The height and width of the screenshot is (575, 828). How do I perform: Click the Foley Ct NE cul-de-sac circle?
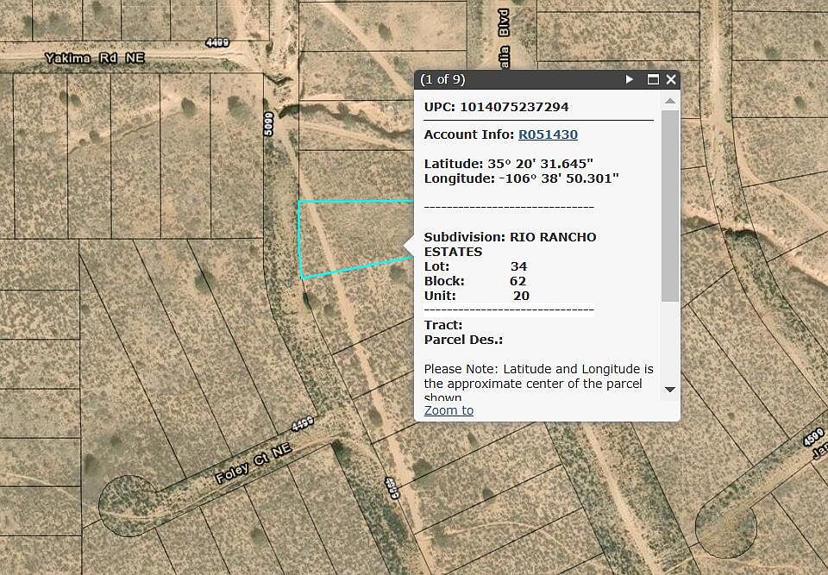point(126,503)
